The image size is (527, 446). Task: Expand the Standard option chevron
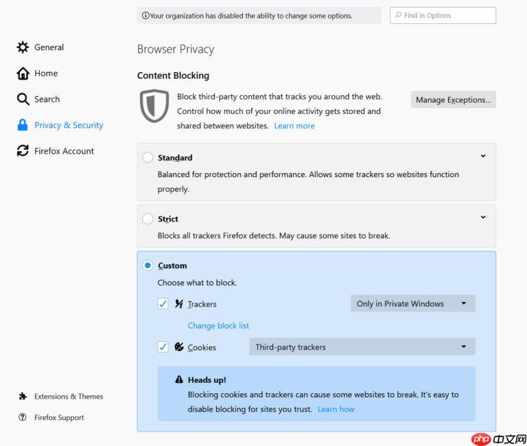(483, 156)
